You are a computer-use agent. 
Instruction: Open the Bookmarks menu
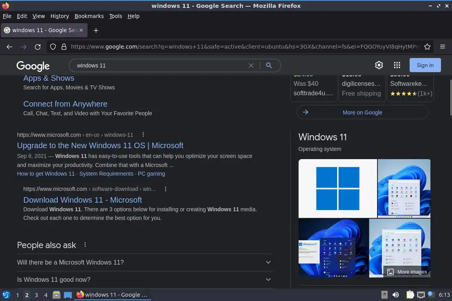click(89, 16)
